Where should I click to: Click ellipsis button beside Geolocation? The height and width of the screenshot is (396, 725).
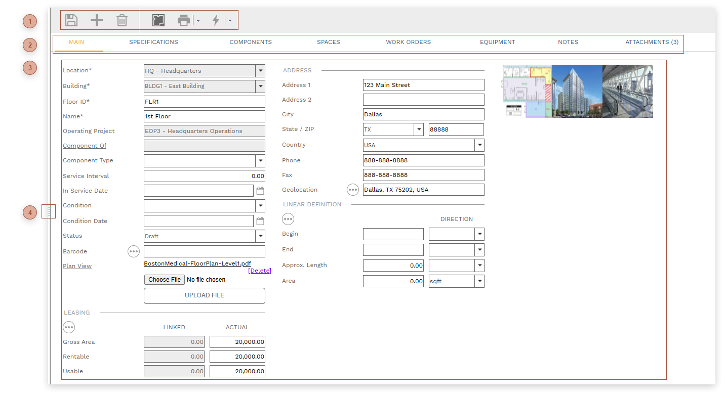[x=353, y=190]
